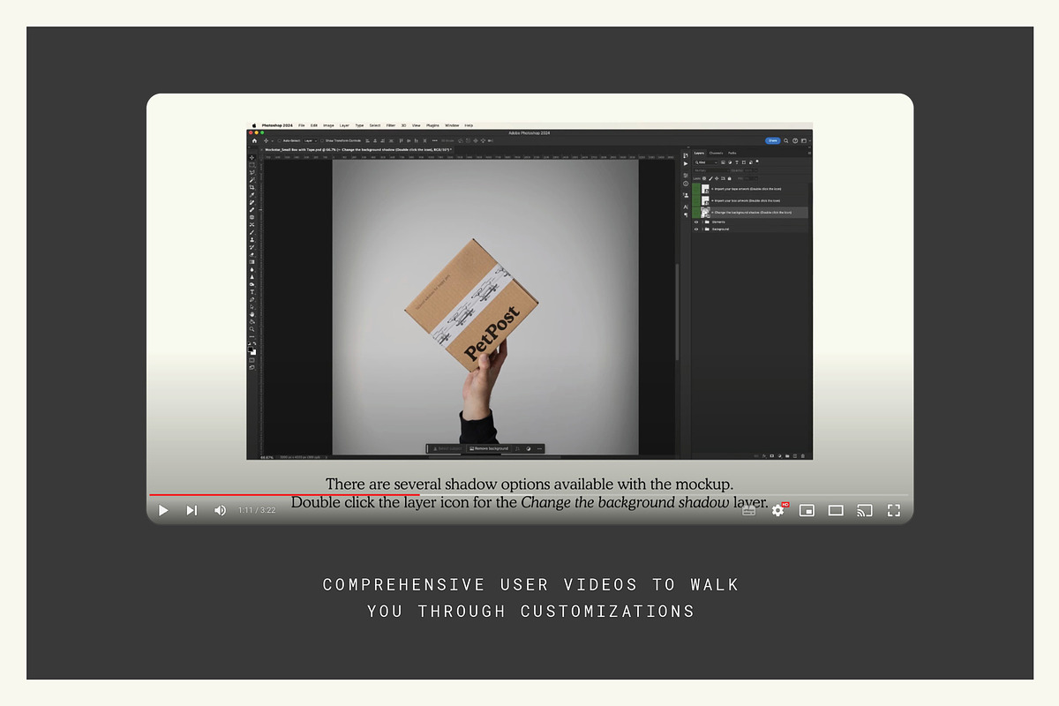Click the Import your box artwork layer thumbnail
The image size is (1059, 706).
tap(705, 200)
